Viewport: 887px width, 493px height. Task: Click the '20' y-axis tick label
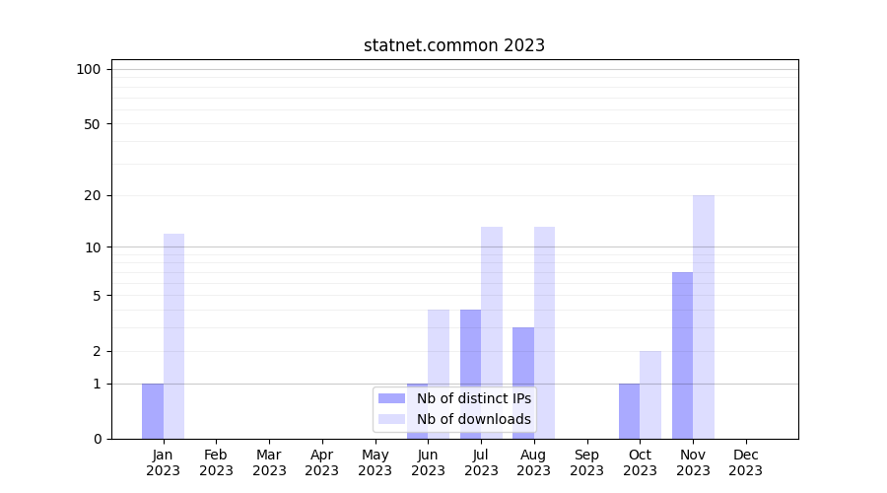tap(93, 195)
